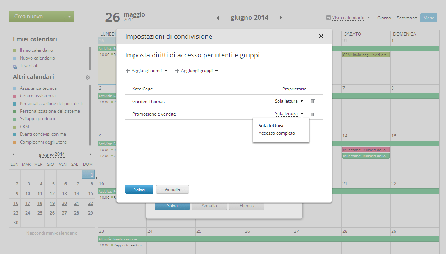Click Salva in the background event dialog
This screenshot has width=446, height=254.
(172, 206)
